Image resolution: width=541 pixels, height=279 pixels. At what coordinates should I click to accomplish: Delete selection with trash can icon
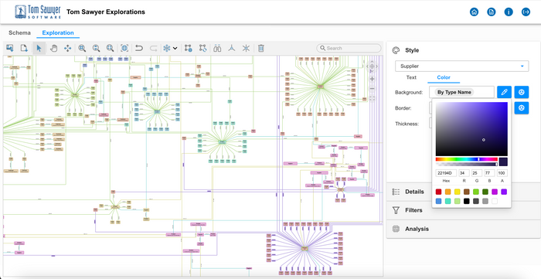point(261,48)
